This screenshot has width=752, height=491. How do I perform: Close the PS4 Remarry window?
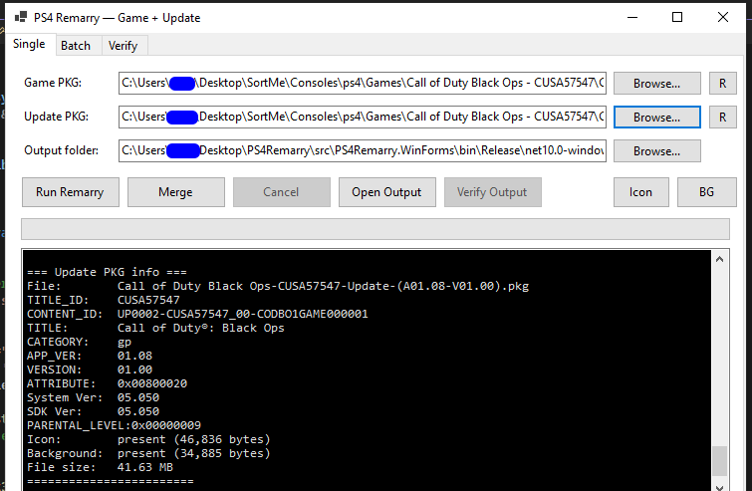[x=723, y=18]
